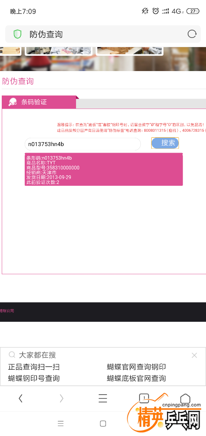Tap the alarm clock status icon

point(156,11)
